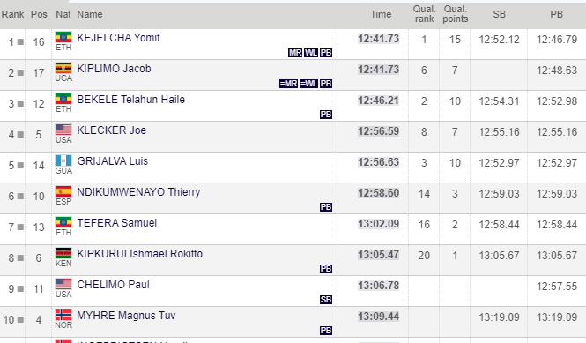Open athlete link TEFERA Samuel
Screen dimensions: 586x343
click(117, 223)
